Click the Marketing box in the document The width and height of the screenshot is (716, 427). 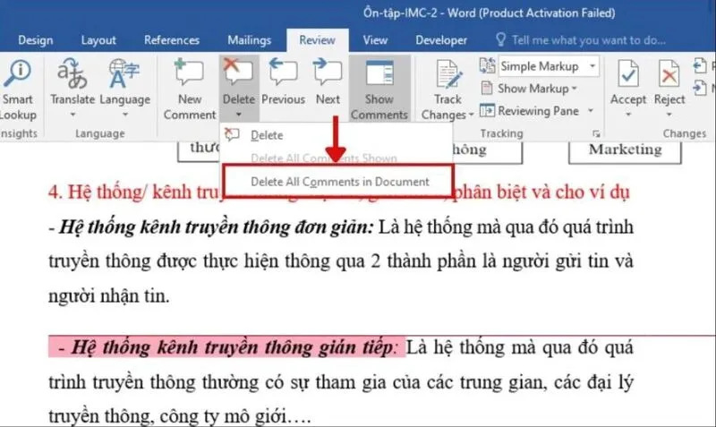click(x=625, y=150)
